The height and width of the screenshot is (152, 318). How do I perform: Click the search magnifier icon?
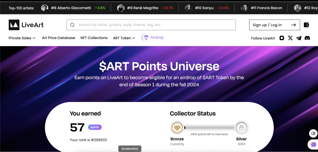click(x=72, y=25)
